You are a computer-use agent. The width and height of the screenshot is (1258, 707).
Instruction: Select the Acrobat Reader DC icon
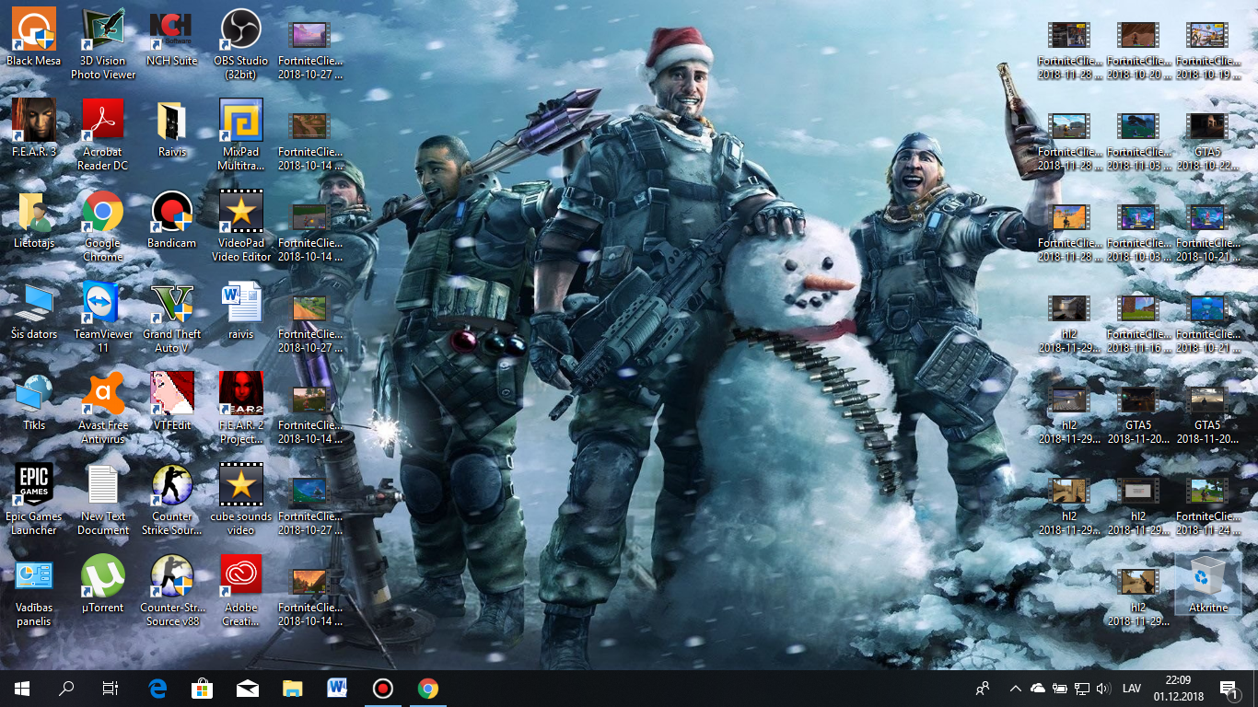(103, 135)
